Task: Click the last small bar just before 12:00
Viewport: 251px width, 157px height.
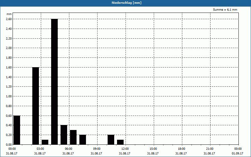Action: coord(120,142)
